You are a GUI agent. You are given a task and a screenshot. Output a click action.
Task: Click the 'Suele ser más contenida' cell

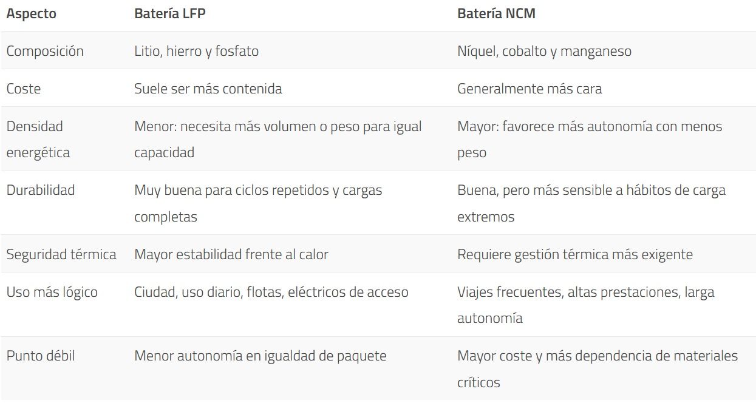point(208,89)
